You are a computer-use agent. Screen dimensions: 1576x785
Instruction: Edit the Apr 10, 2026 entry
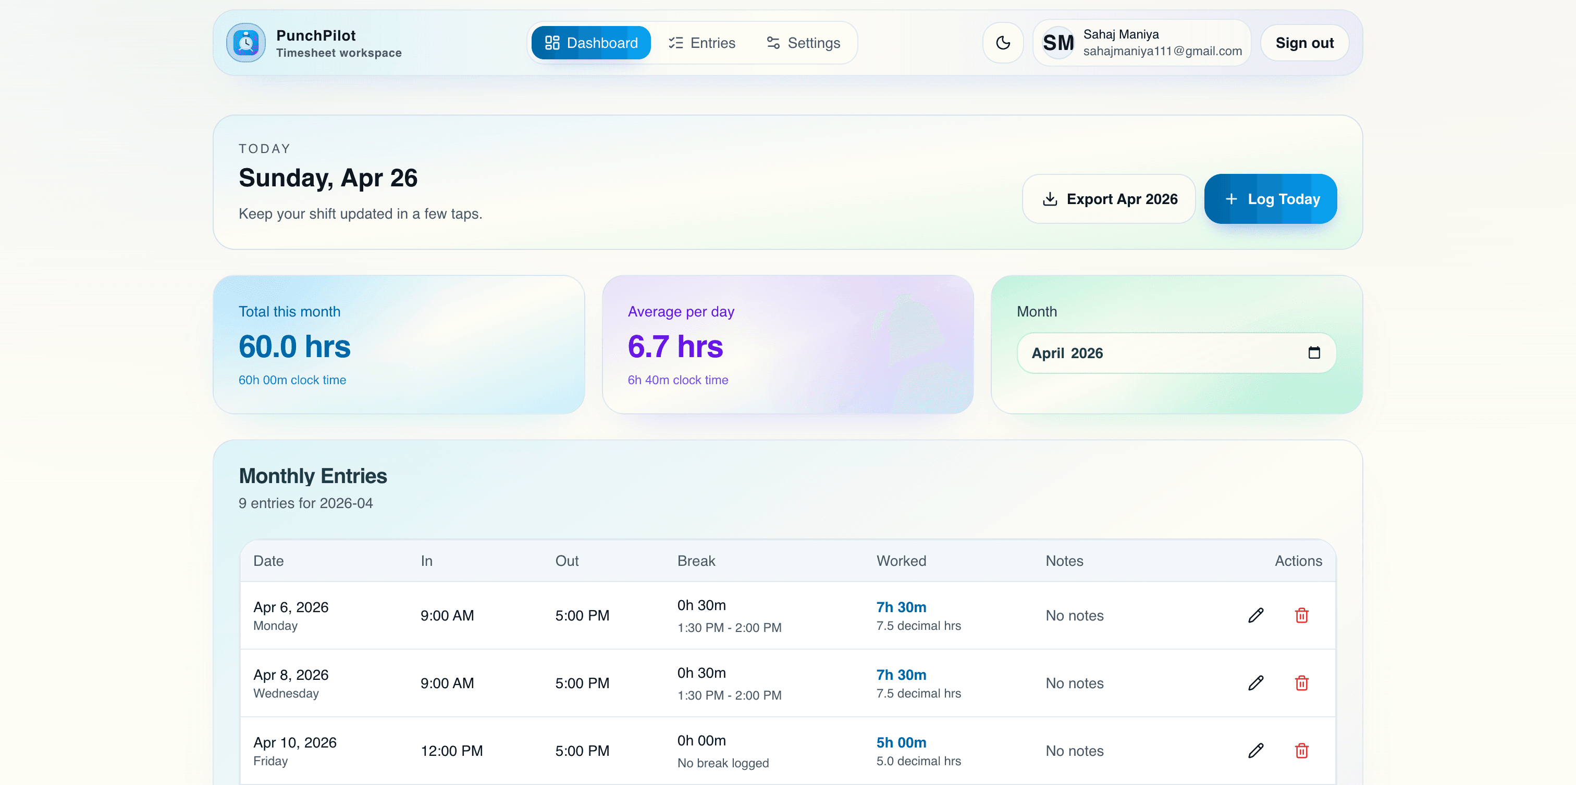[1255, 751]
